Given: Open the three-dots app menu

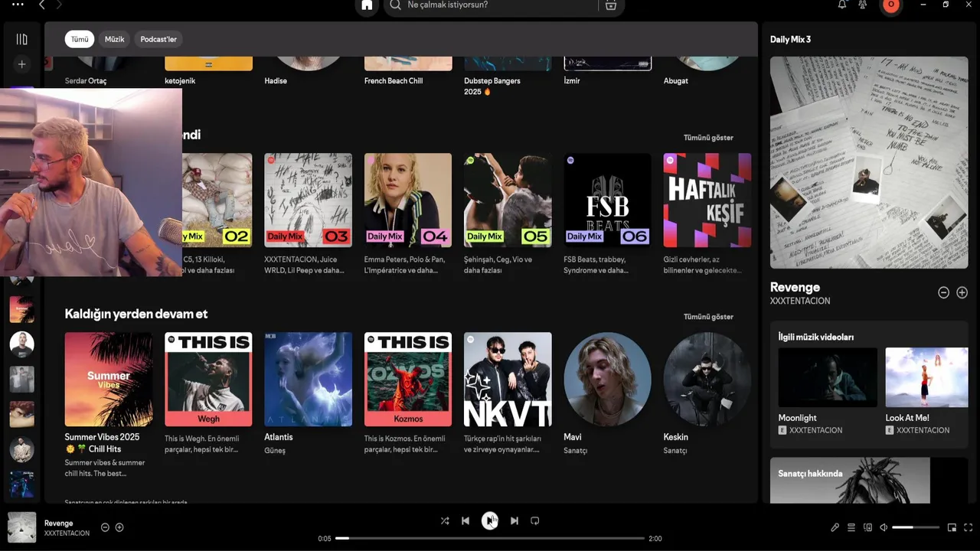Looking at the screenshot, I should click(x=18, y=5).
